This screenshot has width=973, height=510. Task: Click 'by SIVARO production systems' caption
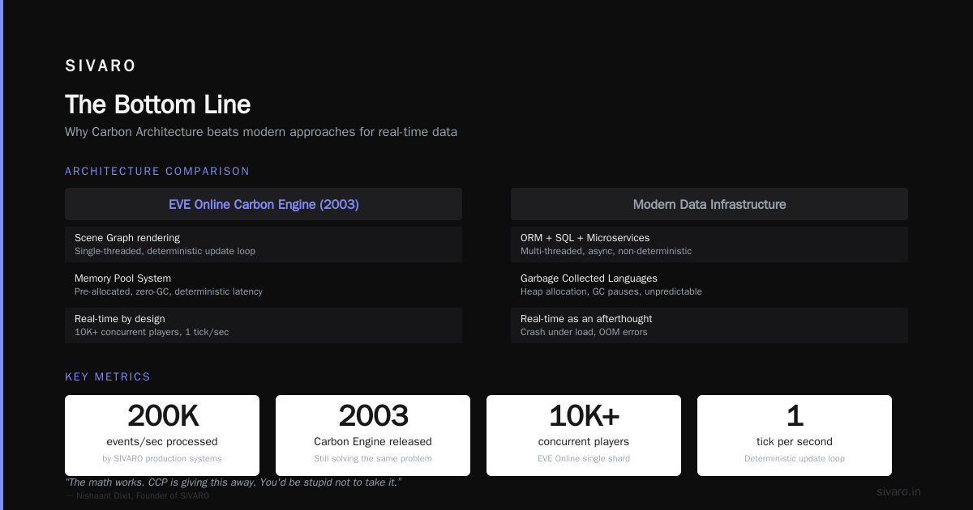pos(162,459)
